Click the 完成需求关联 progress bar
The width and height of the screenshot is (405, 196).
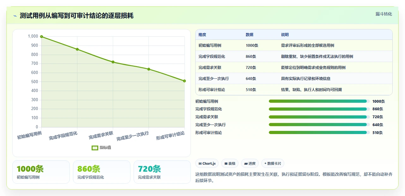tap(319, 117)
